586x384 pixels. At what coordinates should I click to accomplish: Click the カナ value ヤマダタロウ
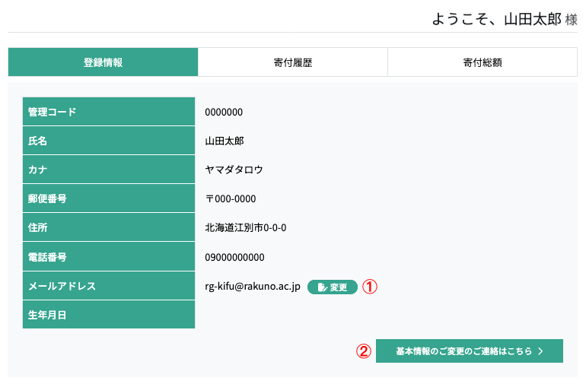[x=234, y=170]
